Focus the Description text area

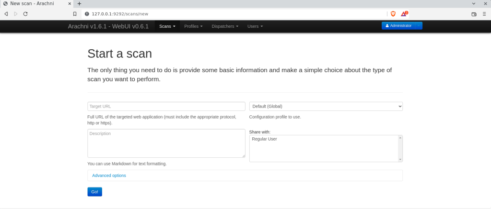pos(166,143)
